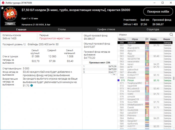Click the flag of player Baltroz
Viewport: 175px width, 130px height.
147,118
